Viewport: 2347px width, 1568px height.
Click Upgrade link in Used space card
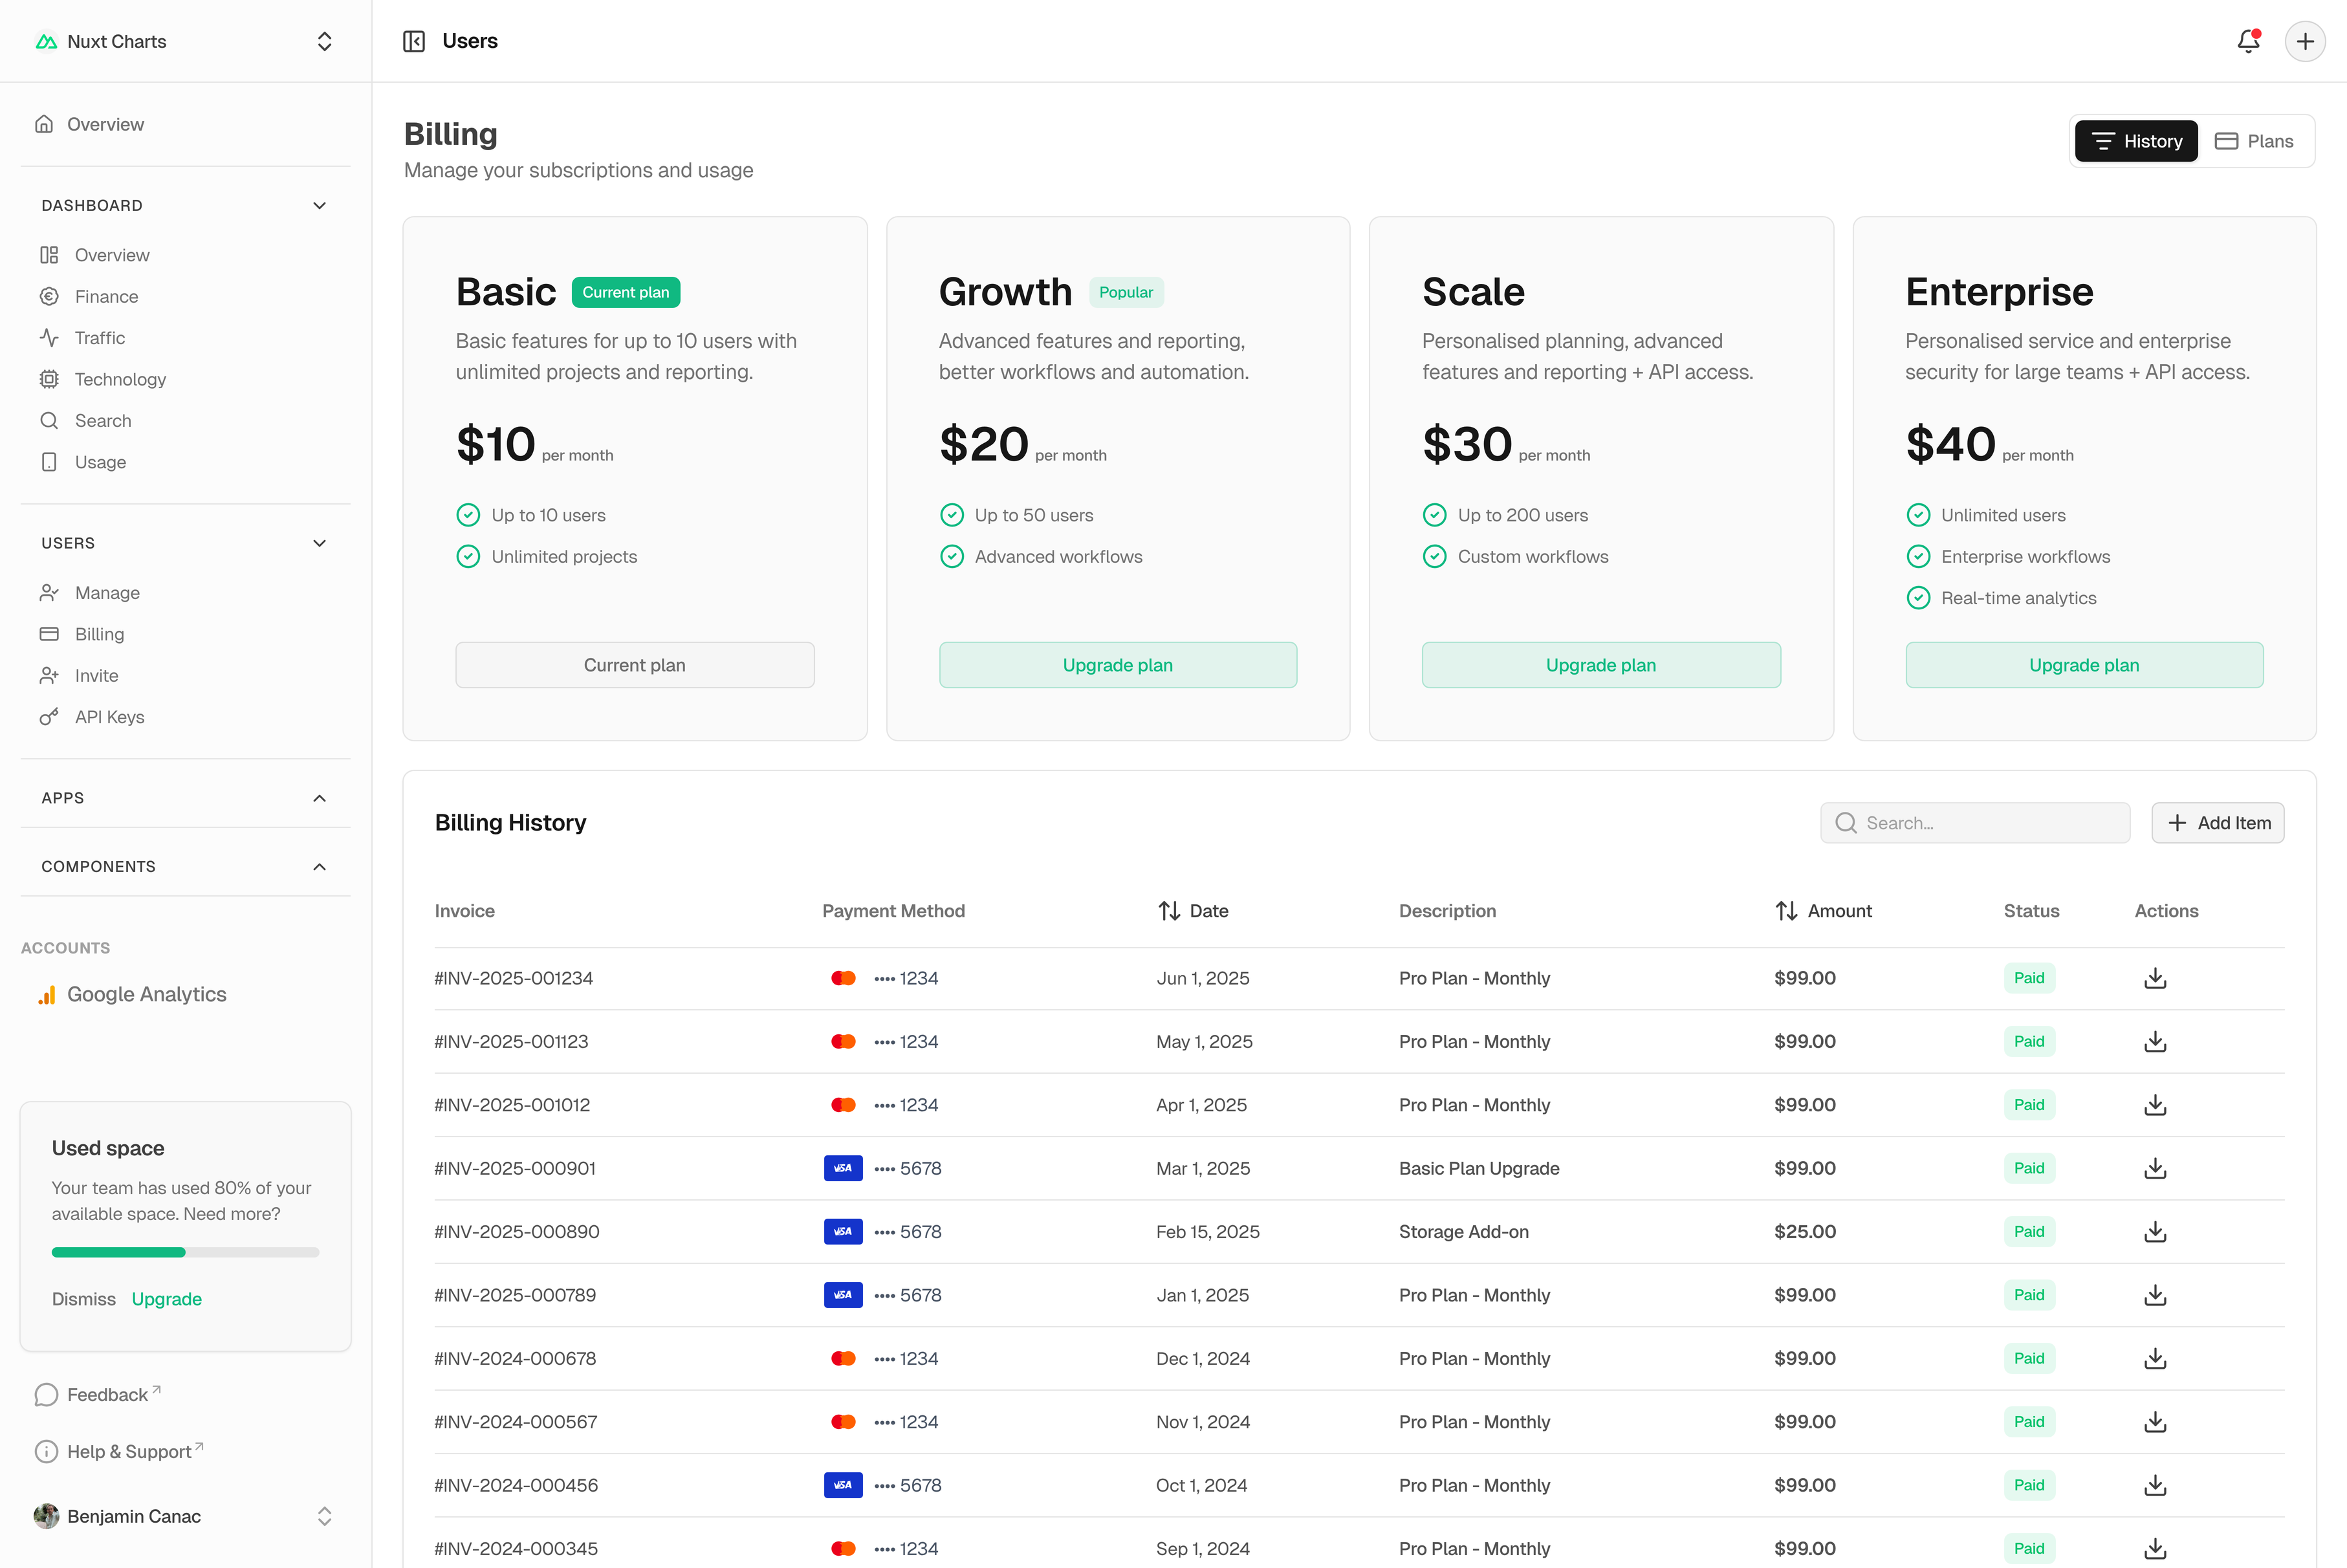click(x=167, y=1299)
